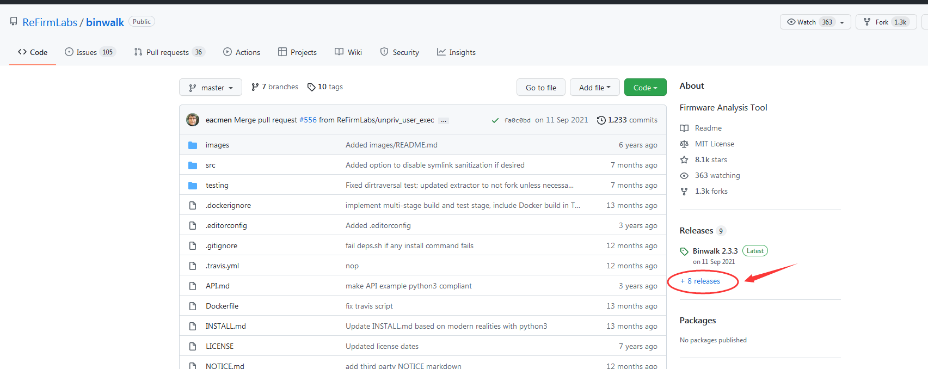Open the images folder
Viewport: 928px width, 369px height.
(217, 145)
